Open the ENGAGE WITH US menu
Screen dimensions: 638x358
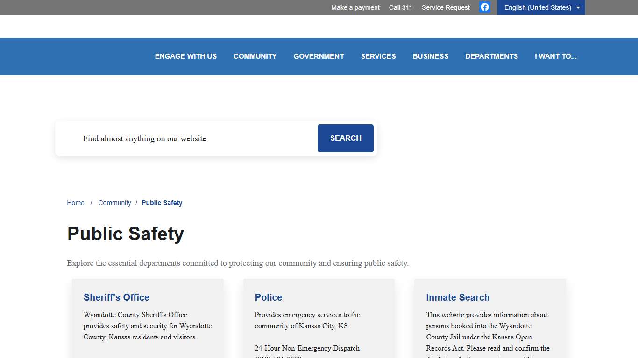(x=186, y=56)
